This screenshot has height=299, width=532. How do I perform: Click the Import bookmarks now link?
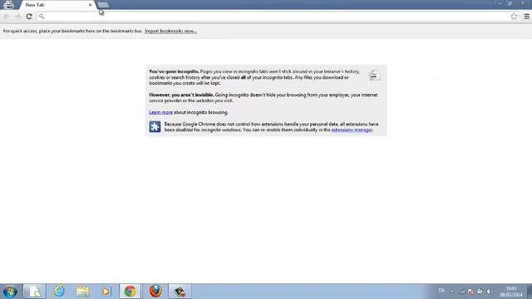tap(170, 31)
